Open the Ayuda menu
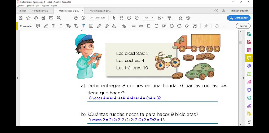This screenshot has height=133, width=269. pyautogui.click(x=54, y=6)
